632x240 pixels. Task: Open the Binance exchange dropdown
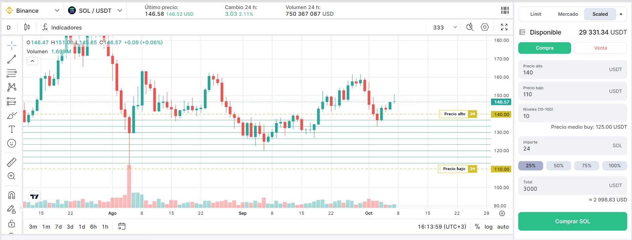pyautogui.click(x=33, y=11)
